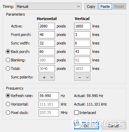Click the Horizontal Front porch field showing 48
Screen dimensions: 129x132
(x=47, y=35)
